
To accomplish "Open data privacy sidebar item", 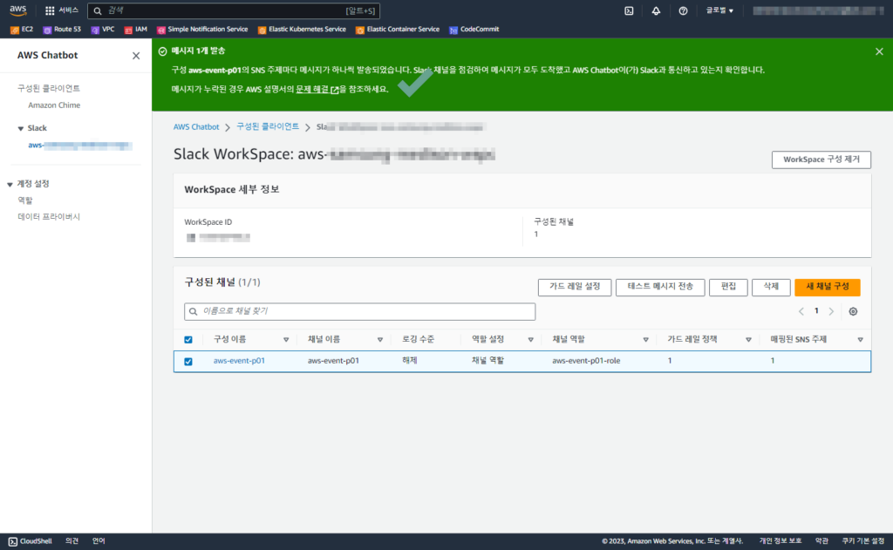I will click(49, 217).
